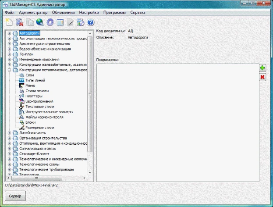Expand the Автодороги tree node

coord(9,33)
